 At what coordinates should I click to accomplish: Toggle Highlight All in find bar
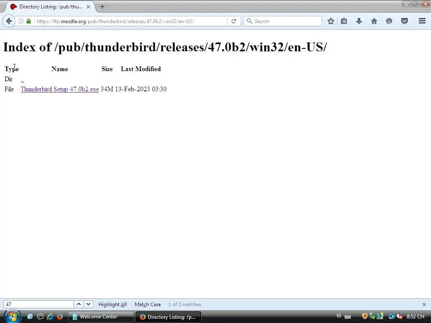point(112,304)
